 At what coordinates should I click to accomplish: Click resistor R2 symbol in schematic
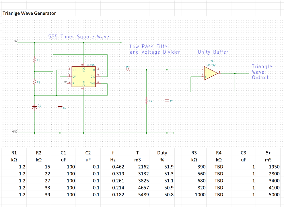34,82
